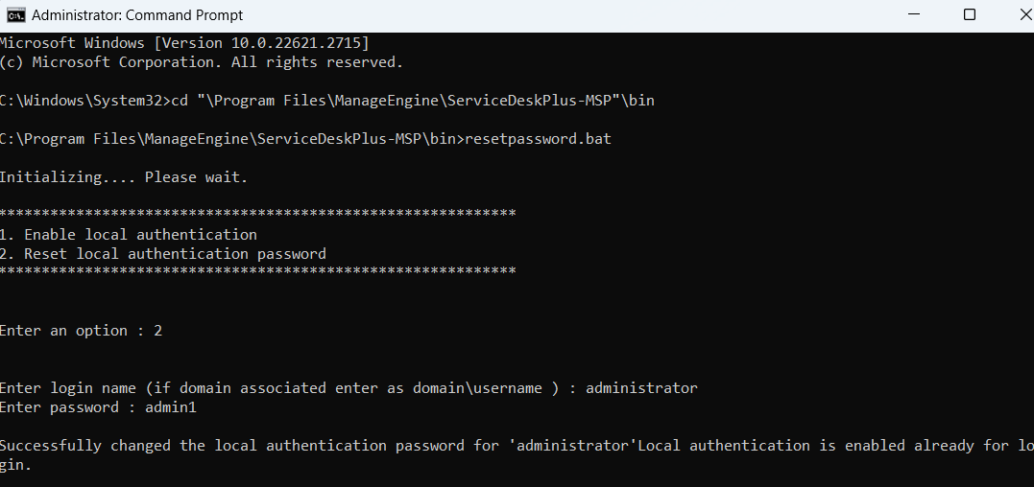
Task: Click the "Initializing.... Please wait." message
Action: tap(124, 177)
